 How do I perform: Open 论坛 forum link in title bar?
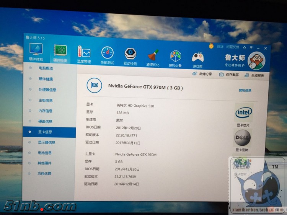(x=220, y=47)
